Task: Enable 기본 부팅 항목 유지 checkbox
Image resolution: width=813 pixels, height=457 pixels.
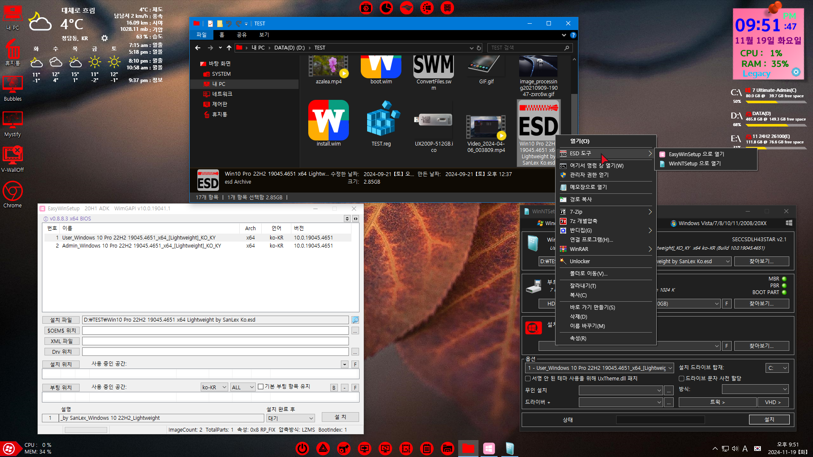Action: click(x=261, y=386)
